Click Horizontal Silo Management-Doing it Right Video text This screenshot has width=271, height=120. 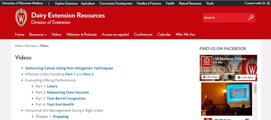[x=64, y=110]
